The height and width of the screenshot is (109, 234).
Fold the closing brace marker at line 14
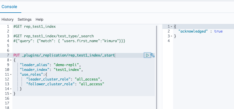pyautogui.click(x=11, y=89)
